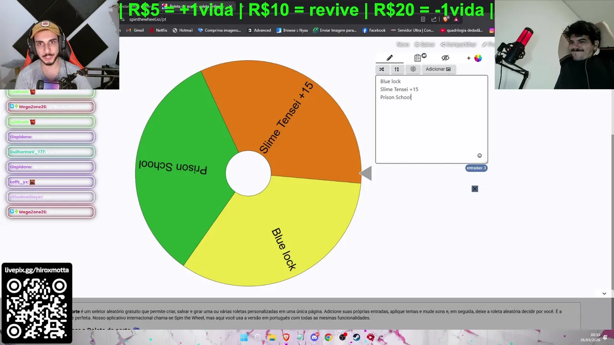Click sShadowSlayer chat message
The height and width of the screenshot is (345, 614).
[51, 197]
